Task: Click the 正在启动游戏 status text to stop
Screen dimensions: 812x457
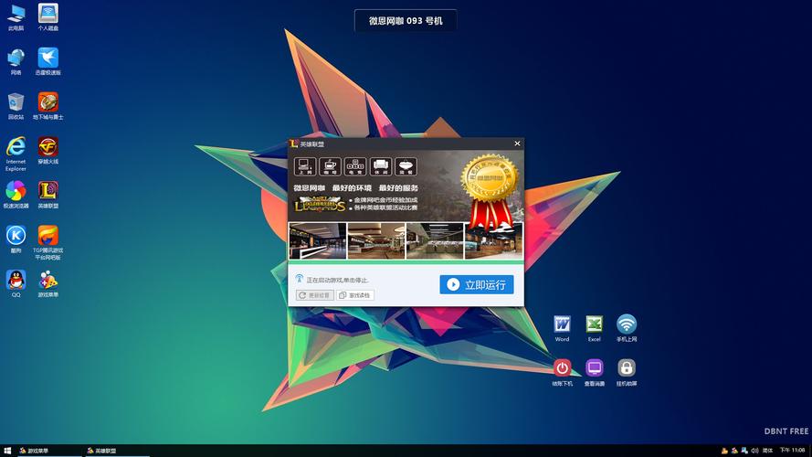Action: tap(338, 281)
